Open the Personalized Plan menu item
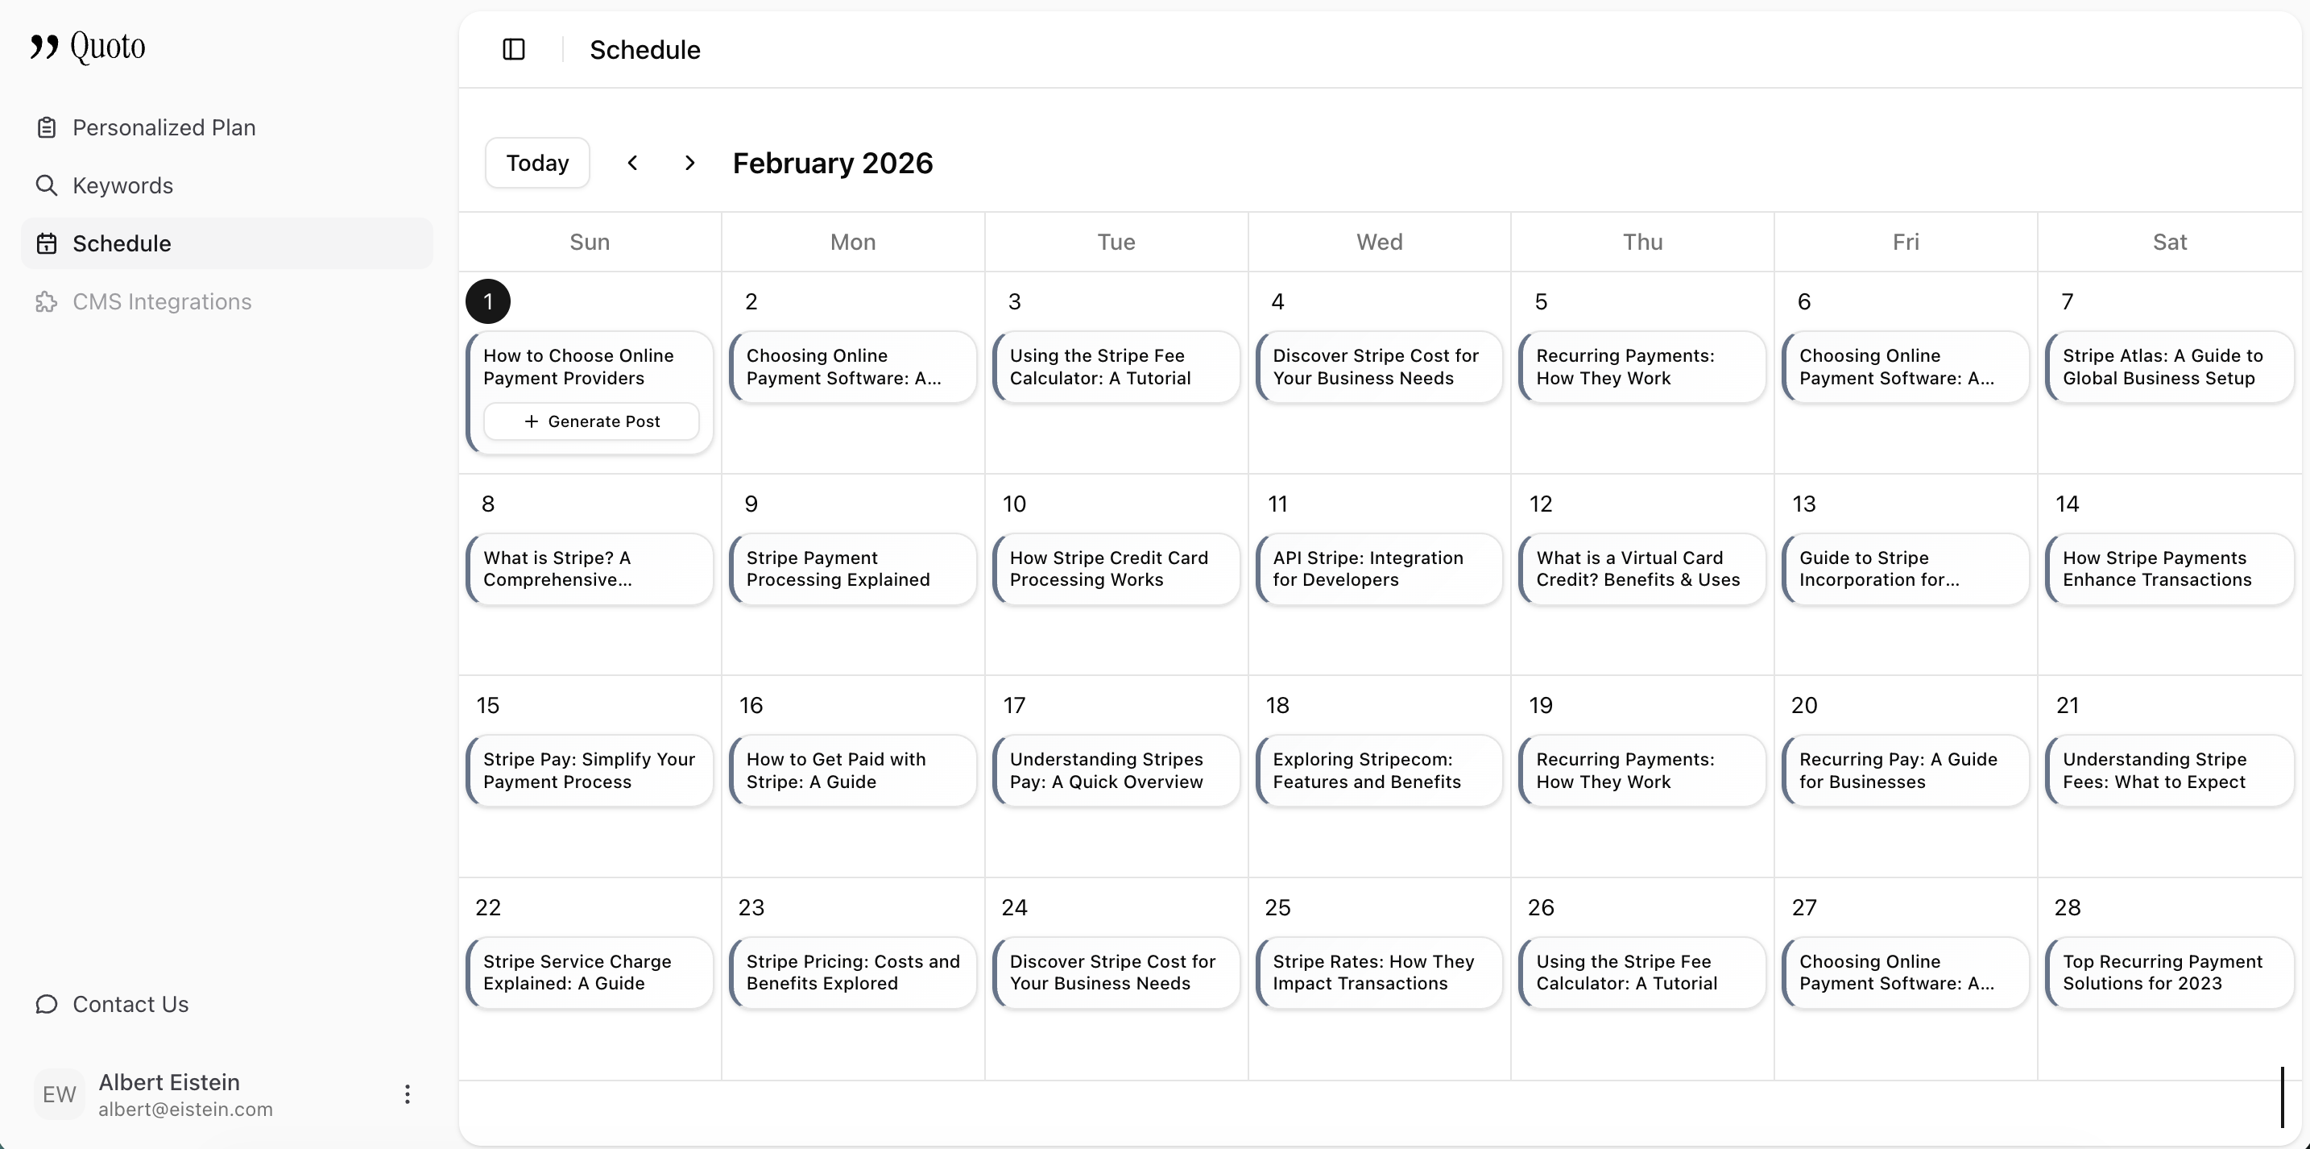 164,127
